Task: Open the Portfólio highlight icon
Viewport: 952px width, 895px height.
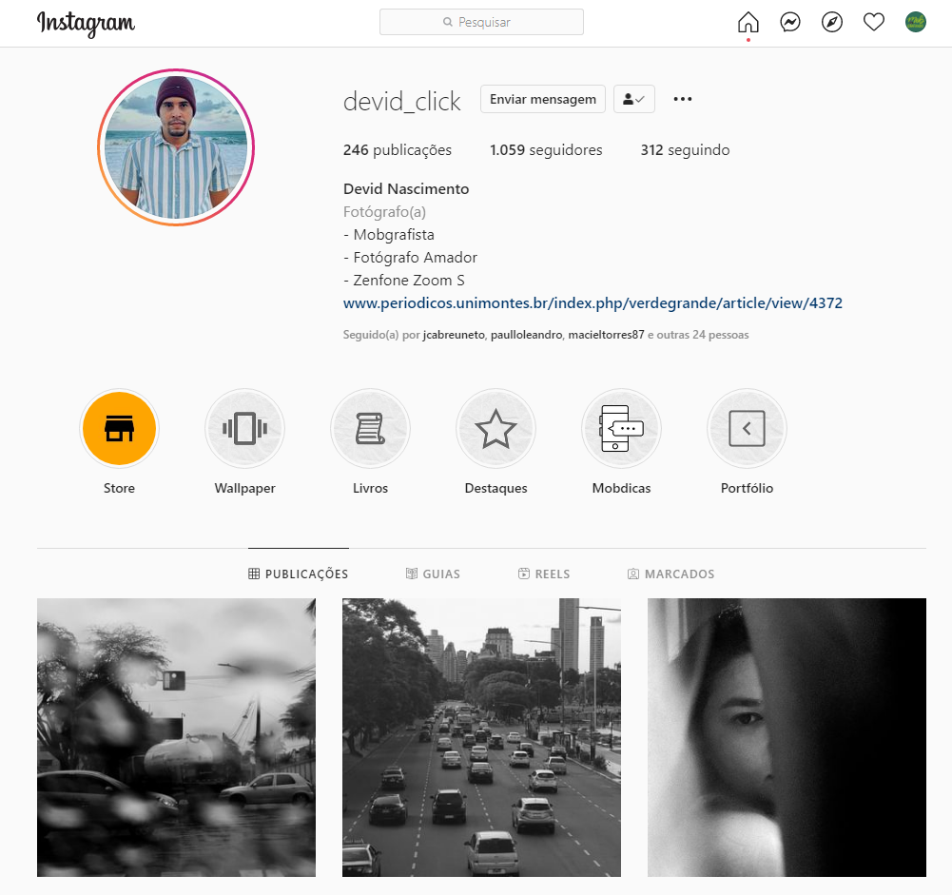Action: 747,428
